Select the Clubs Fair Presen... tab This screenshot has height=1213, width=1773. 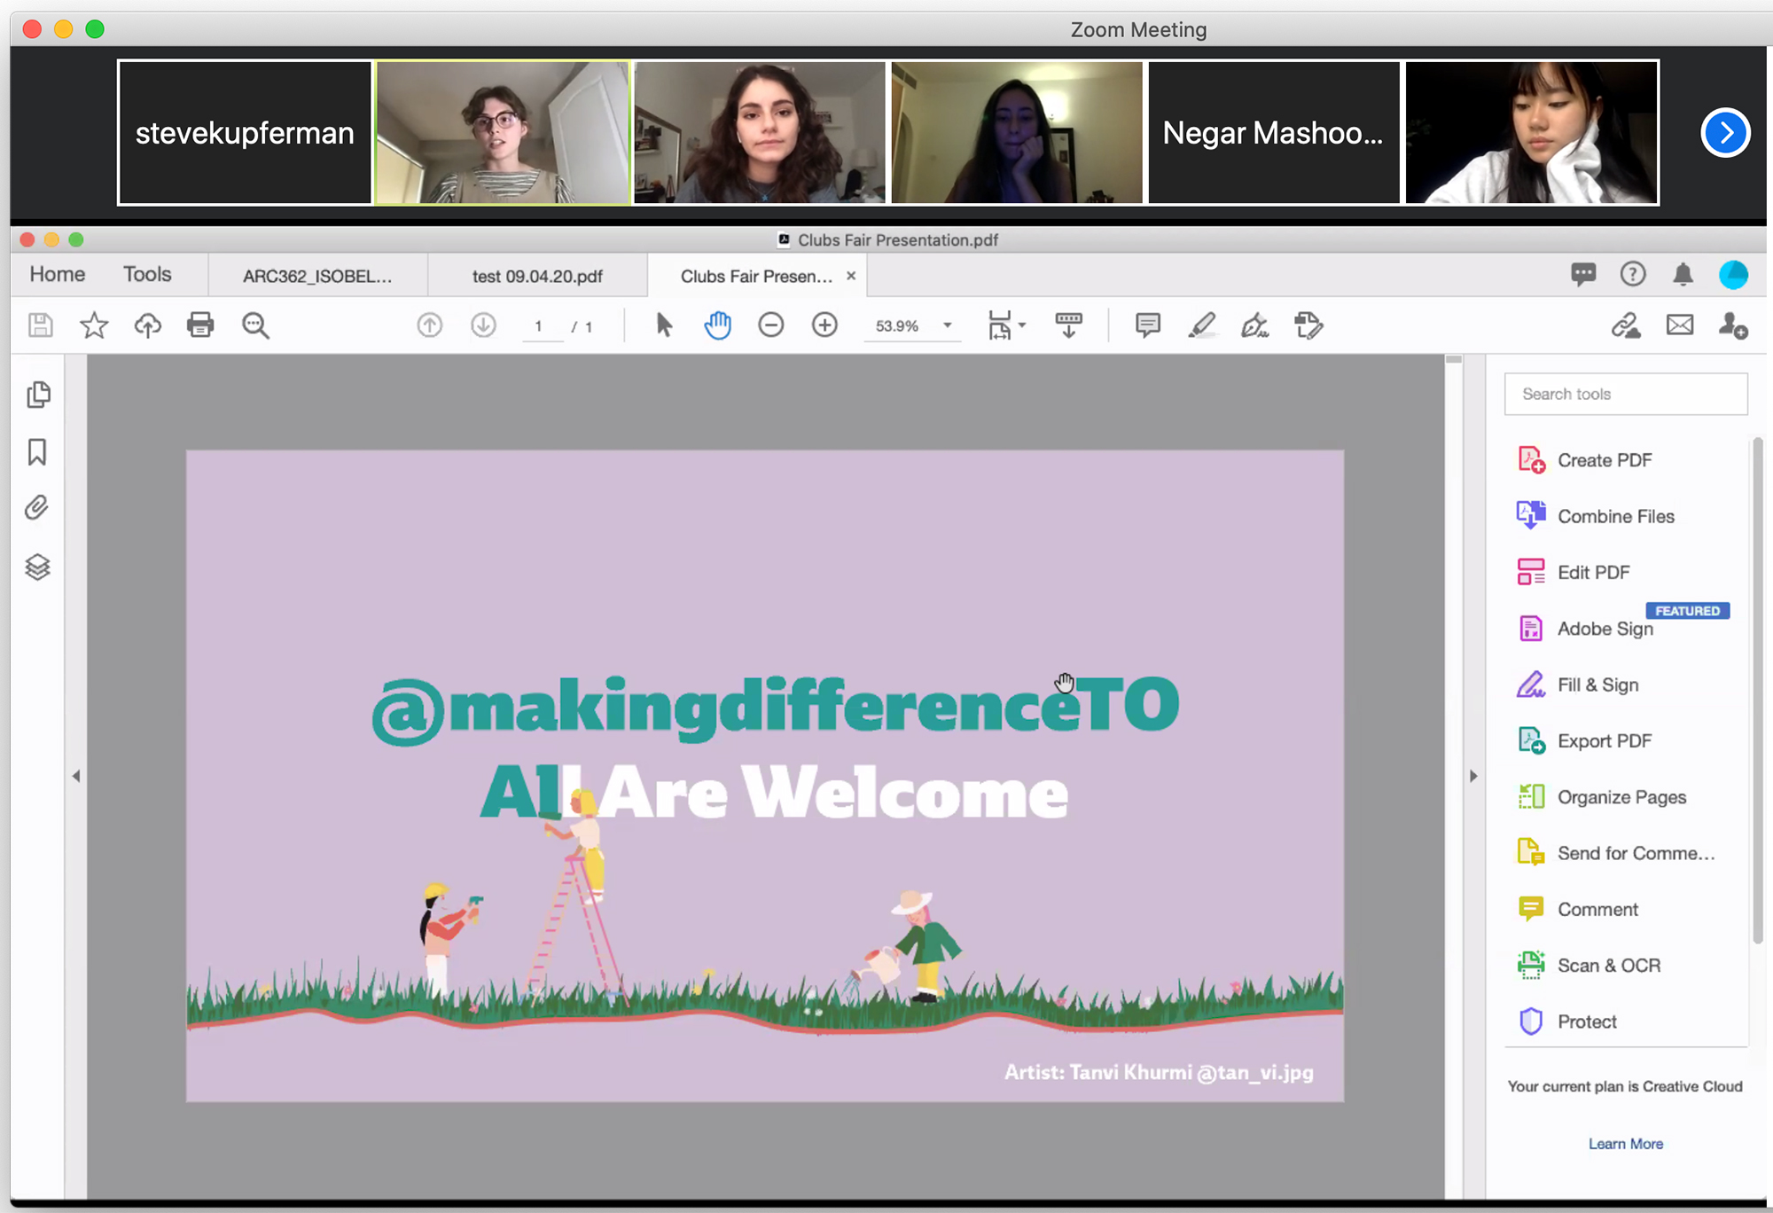(x=756, y=276)
